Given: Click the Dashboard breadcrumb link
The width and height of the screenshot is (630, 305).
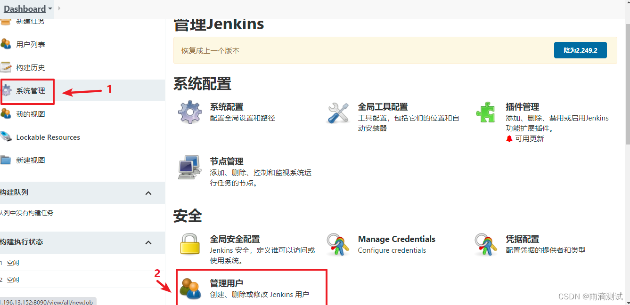Looking at the screenshot, I should click(x=25, y=9).
